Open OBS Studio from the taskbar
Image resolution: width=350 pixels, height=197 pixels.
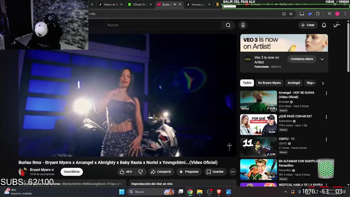tap(209, 192)
